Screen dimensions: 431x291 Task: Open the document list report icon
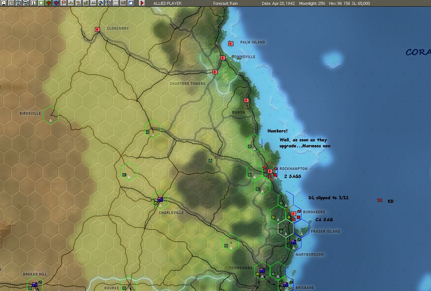[11, 3]
